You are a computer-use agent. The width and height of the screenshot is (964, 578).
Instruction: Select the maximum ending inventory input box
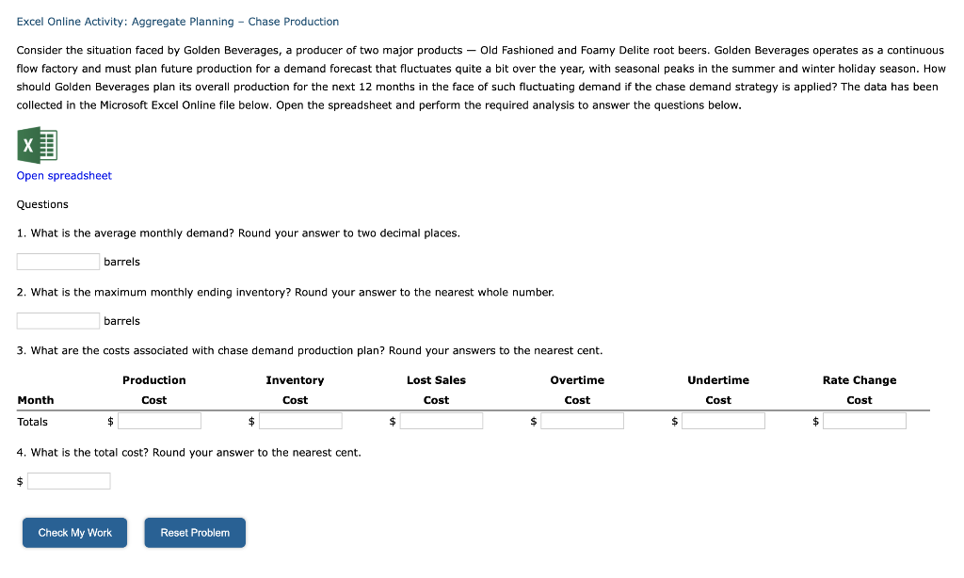click(x=57, y=320)
